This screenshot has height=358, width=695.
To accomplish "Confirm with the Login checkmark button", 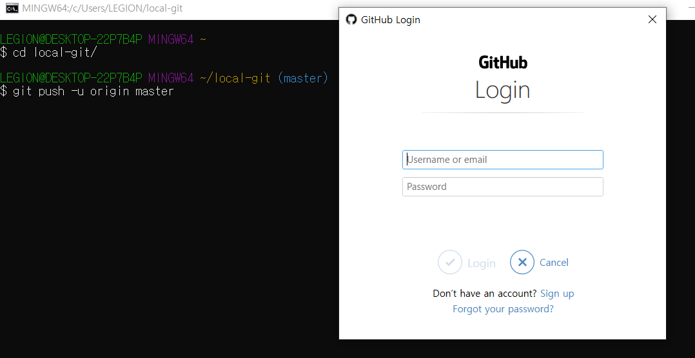I will pyautogui.click(x=450, y=263).
